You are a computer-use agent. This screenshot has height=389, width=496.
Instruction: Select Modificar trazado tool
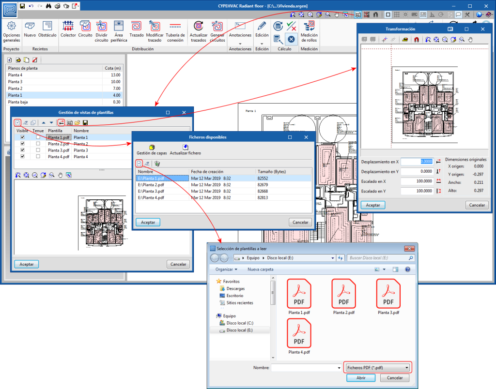click(155, 31)
